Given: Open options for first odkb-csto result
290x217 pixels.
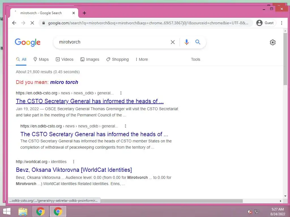Looking at the screenshot, I should 121,93.
